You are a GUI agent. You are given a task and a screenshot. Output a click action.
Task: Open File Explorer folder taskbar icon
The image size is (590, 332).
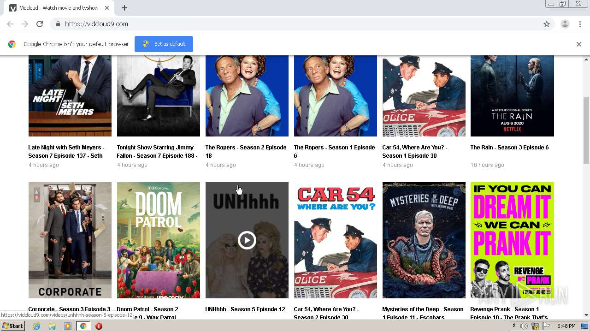52,326
